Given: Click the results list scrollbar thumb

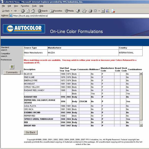Looking at the screenshot, I should click(141, 97).
